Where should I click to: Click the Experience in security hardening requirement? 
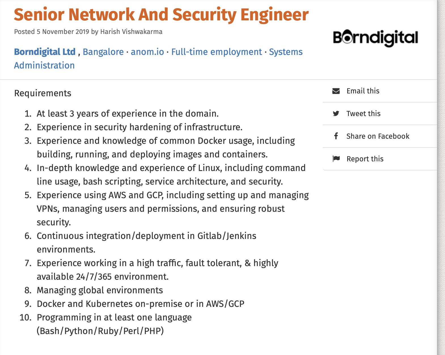coord(139,127)
